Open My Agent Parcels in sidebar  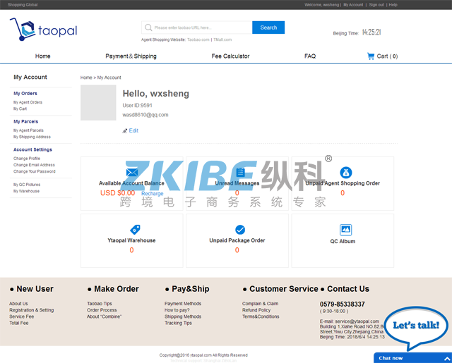(28, 130)
